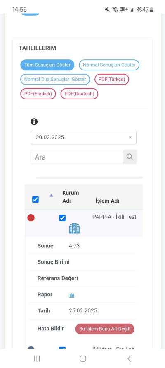Toggle the select-all header checkbox
This screenshot has width=165, height=368.
coord(35,200)
